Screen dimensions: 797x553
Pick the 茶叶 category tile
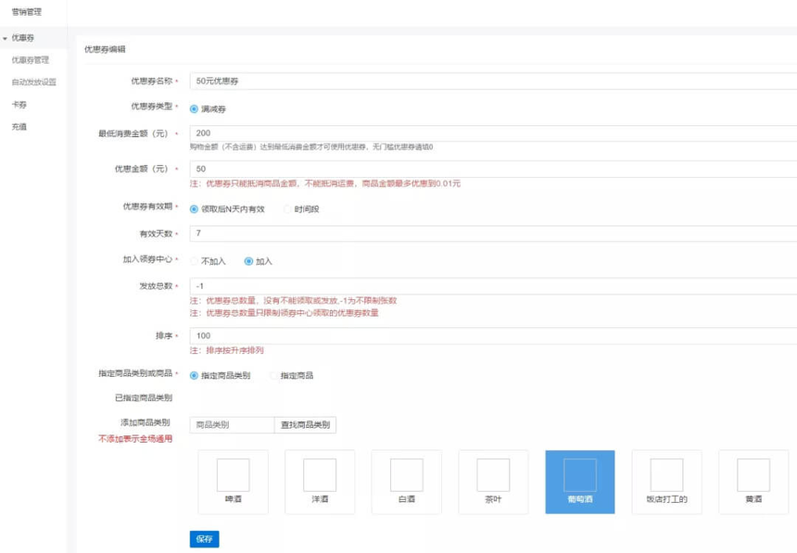point(493,482)
